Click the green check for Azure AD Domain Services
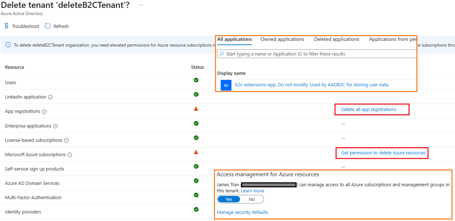This screenshot has height=221, width=455. point(196,181)
